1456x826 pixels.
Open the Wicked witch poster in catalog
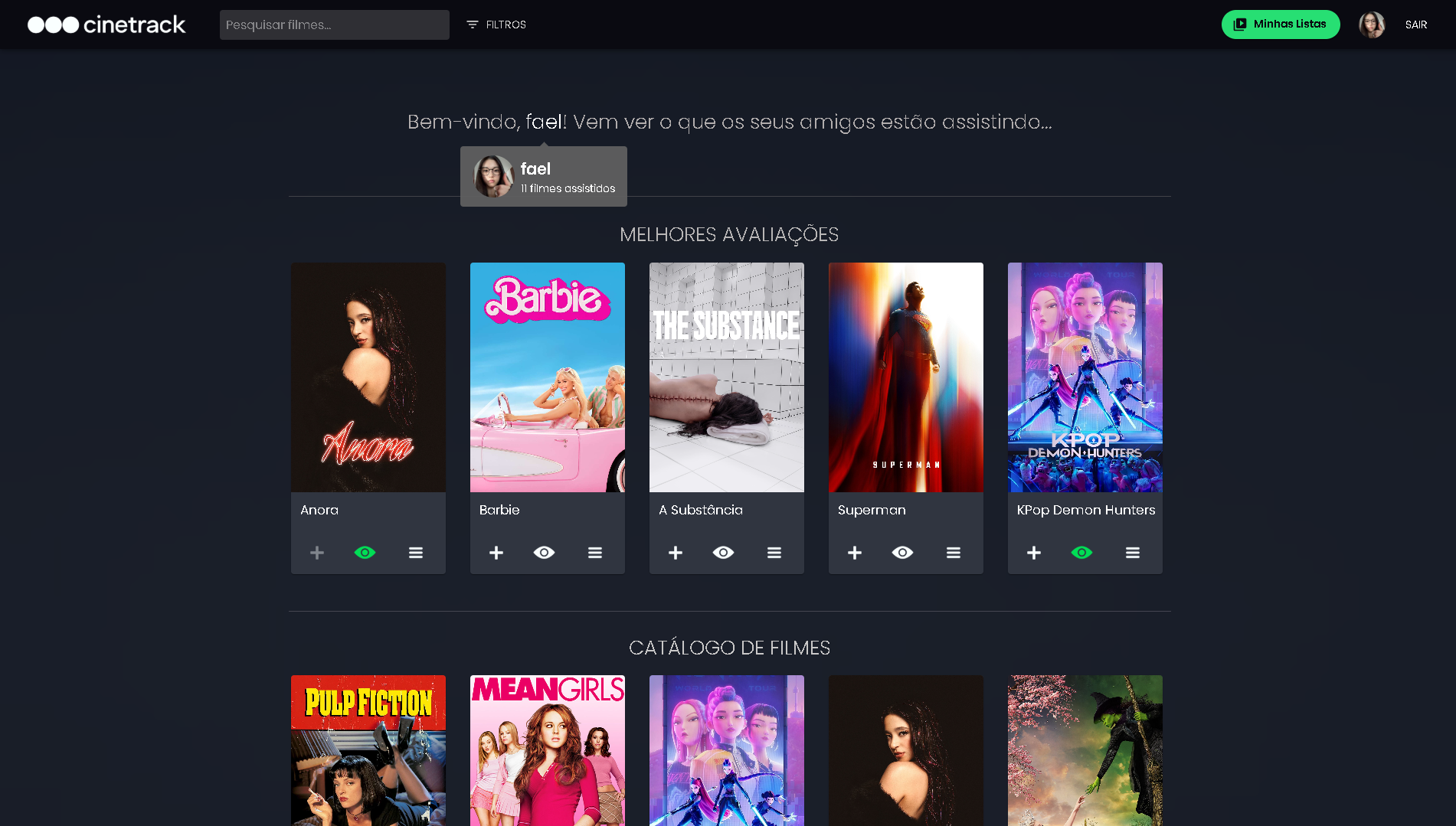tap(1085, 750)
